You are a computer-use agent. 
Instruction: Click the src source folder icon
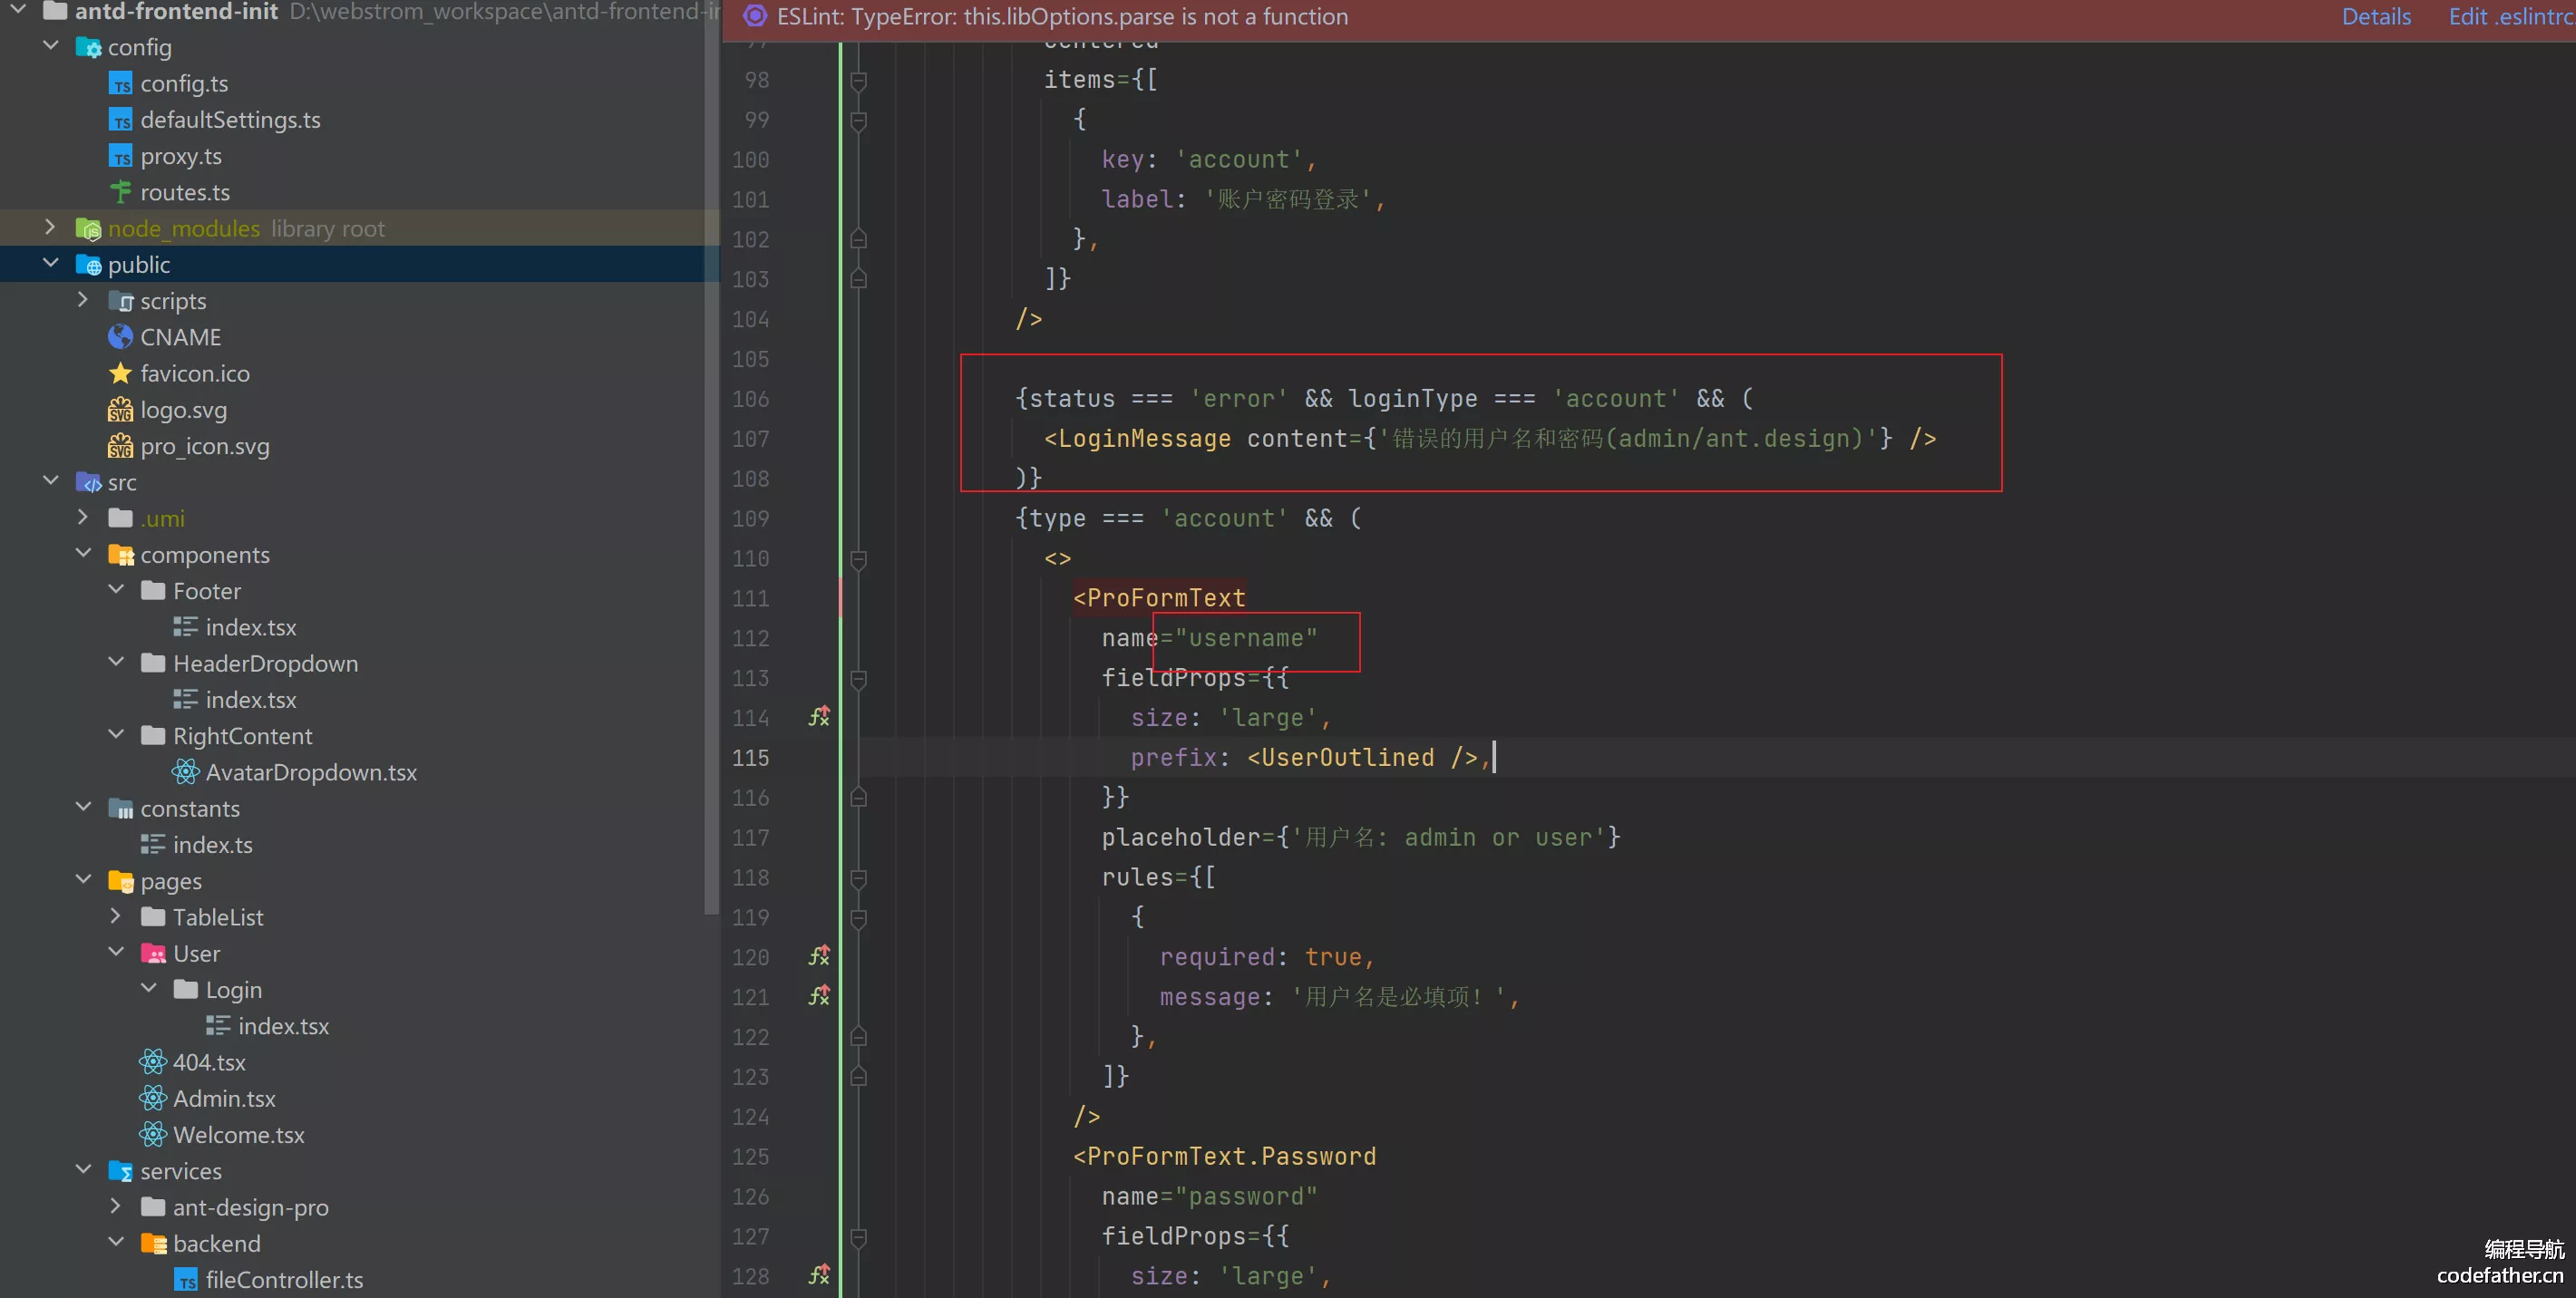point(88,482)
